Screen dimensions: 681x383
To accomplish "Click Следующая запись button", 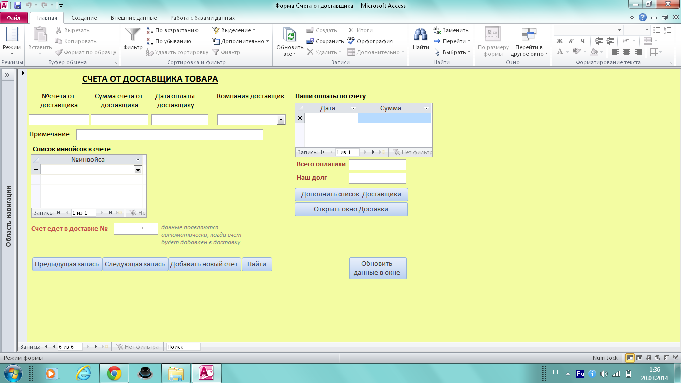I will click(135, 264).
